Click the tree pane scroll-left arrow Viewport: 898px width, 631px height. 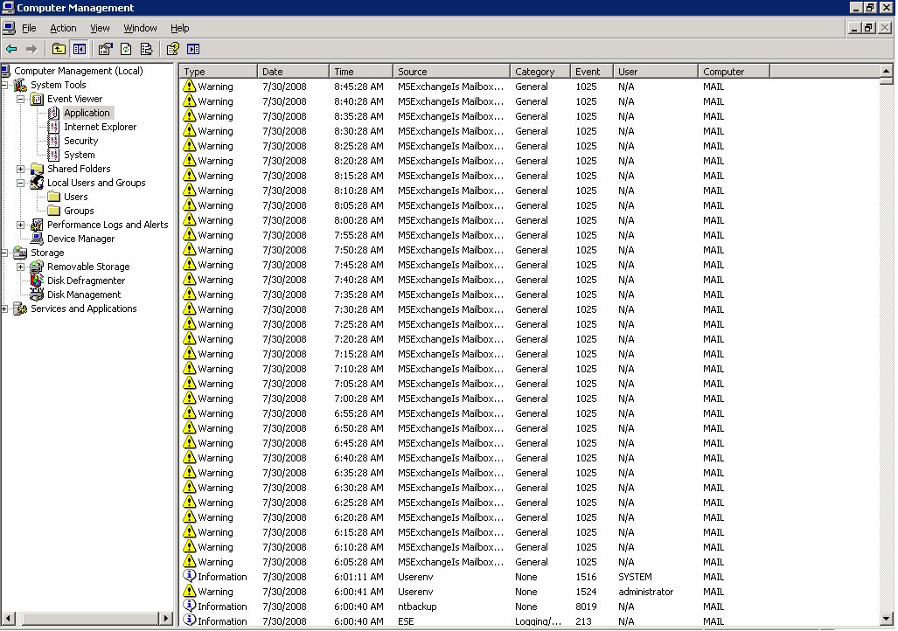tap(9, 619)
